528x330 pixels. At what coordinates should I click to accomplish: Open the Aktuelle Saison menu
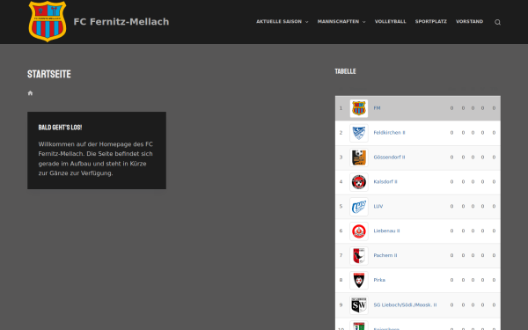[279, 21]
